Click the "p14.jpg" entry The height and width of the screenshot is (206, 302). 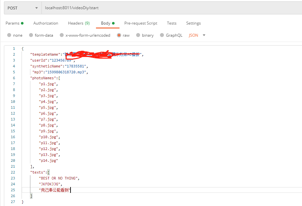click(49, 160)
